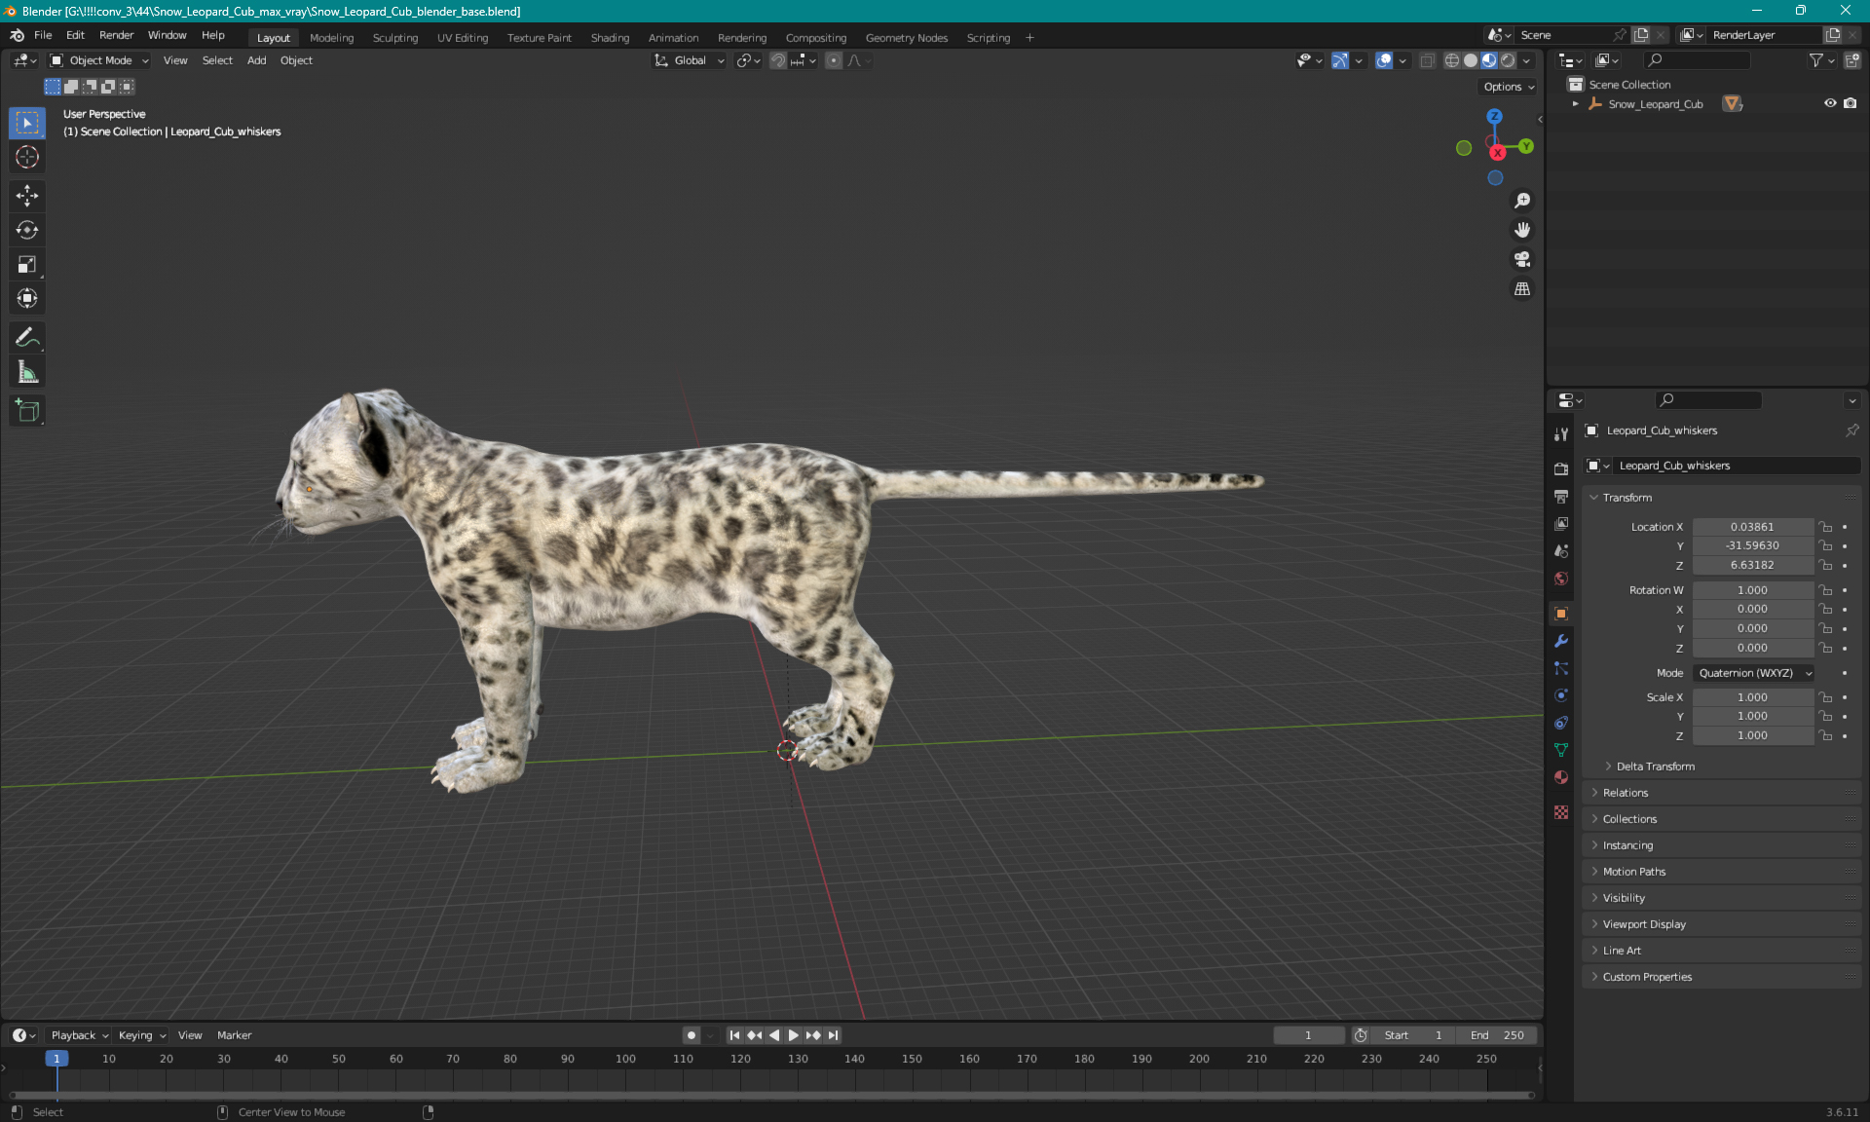Open the Material properties tab

click(1561, 777)
